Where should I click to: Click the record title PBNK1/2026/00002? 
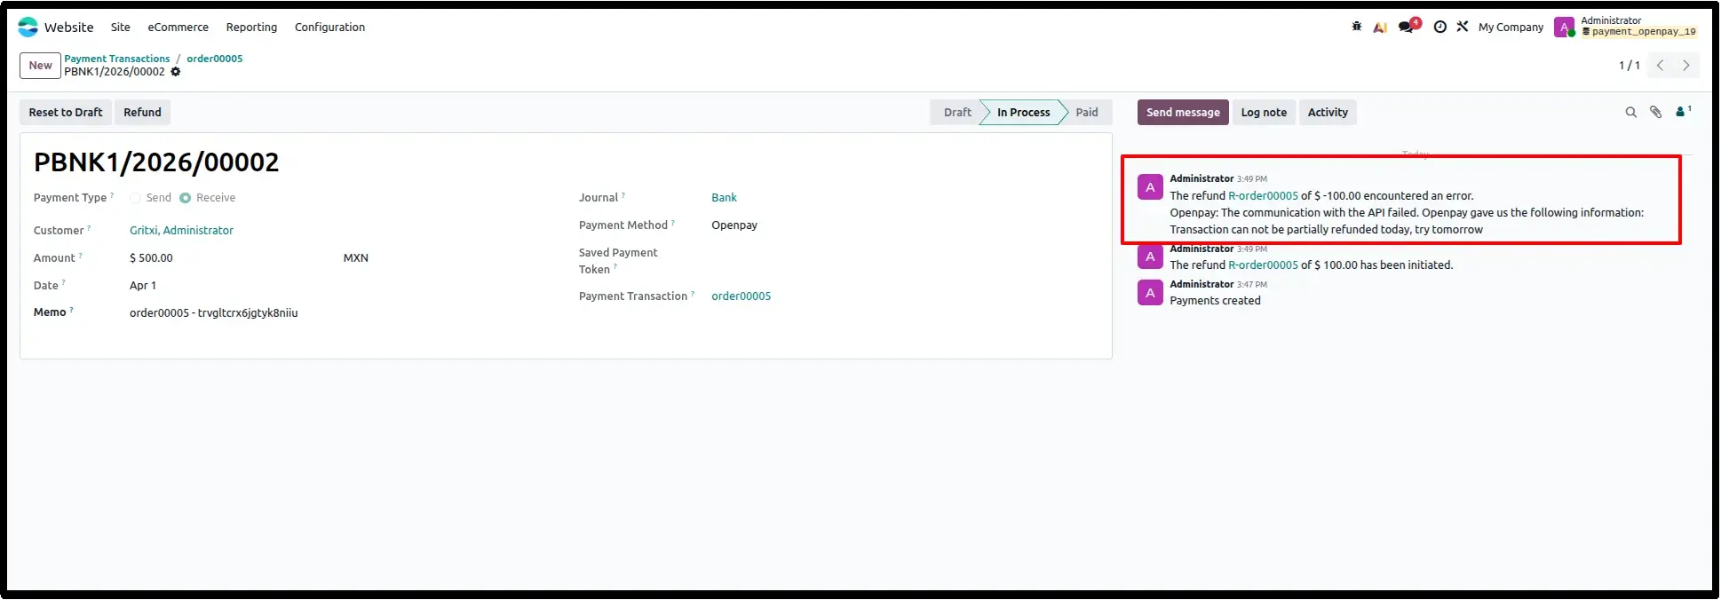coord(156,162)
